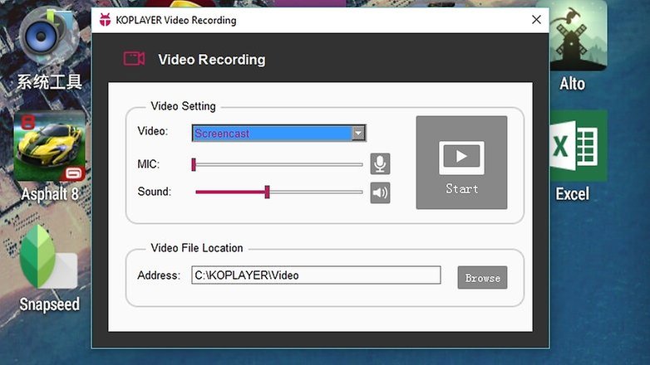Toggle the speaker sound icon
Viewport: 650px width, 365px height.
click(x=380, y=192)
